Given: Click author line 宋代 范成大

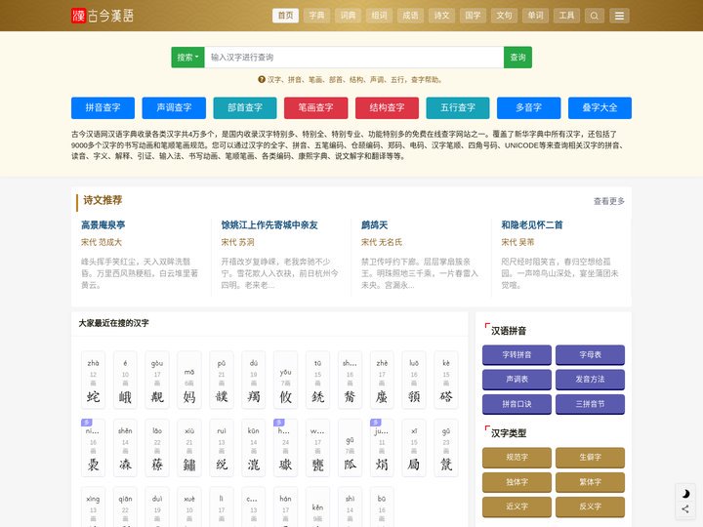Looking at the screenshot, I should [x=102, y=242].
